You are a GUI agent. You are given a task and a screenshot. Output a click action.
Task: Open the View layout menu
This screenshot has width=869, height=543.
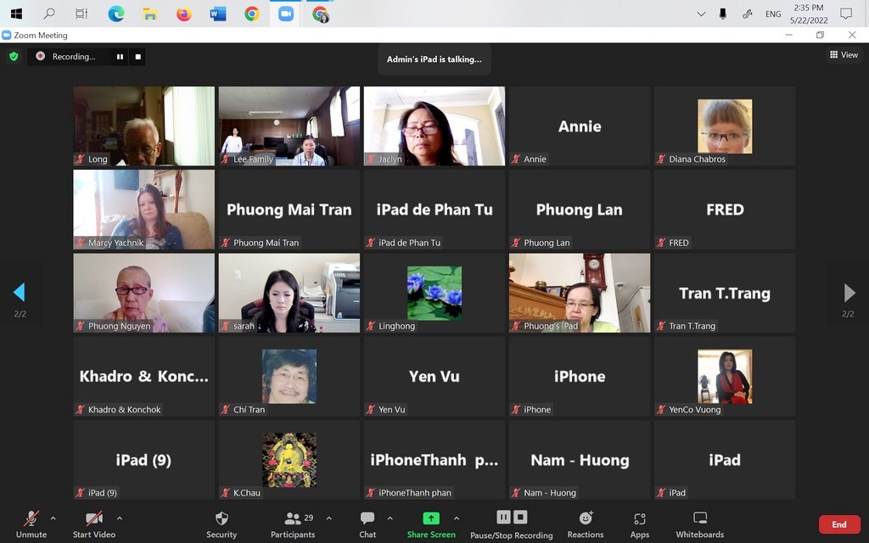[844, 55]
